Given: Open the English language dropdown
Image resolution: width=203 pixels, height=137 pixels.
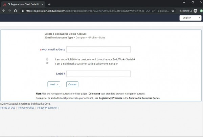Looking at the screenshot, I should click(x=190, y=18).
